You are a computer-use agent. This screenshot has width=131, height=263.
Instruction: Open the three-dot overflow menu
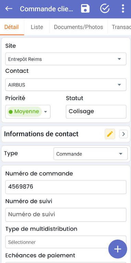123,9
